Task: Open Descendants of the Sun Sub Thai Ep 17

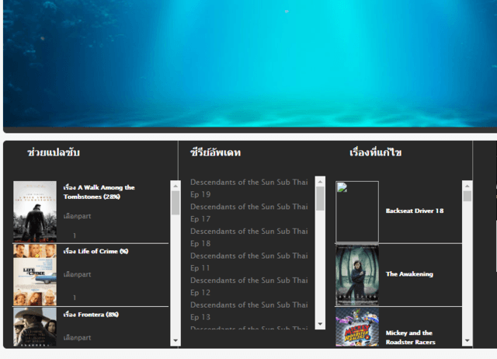Action: 249,213
